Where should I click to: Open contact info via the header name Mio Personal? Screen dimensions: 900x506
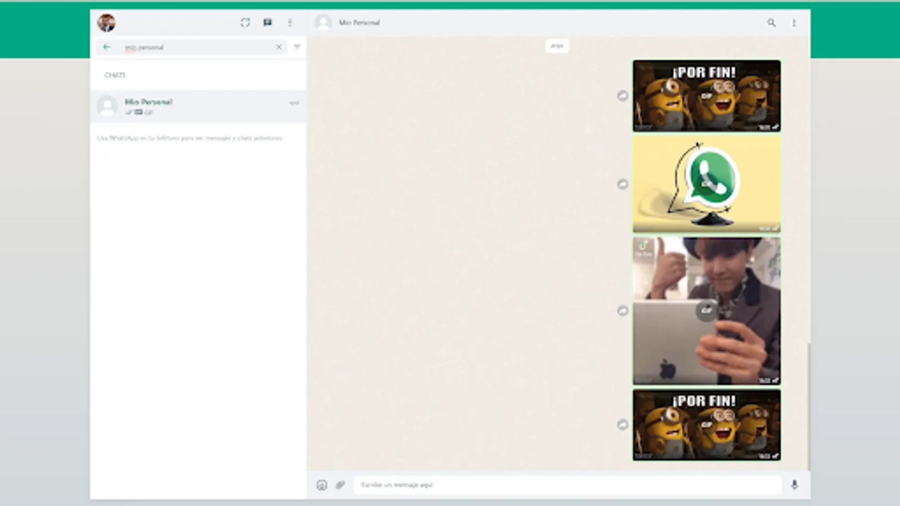[x=359, y=22]
